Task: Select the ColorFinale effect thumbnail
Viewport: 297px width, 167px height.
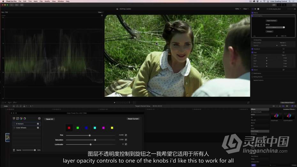Action: (x=276, y=116)
